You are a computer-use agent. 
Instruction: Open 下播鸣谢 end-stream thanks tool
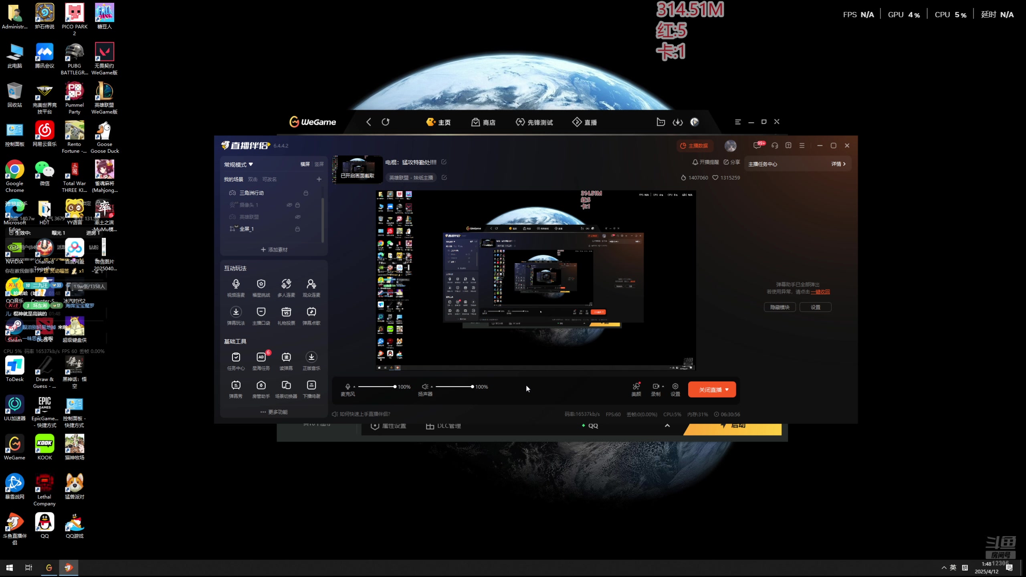pos(311,389)
